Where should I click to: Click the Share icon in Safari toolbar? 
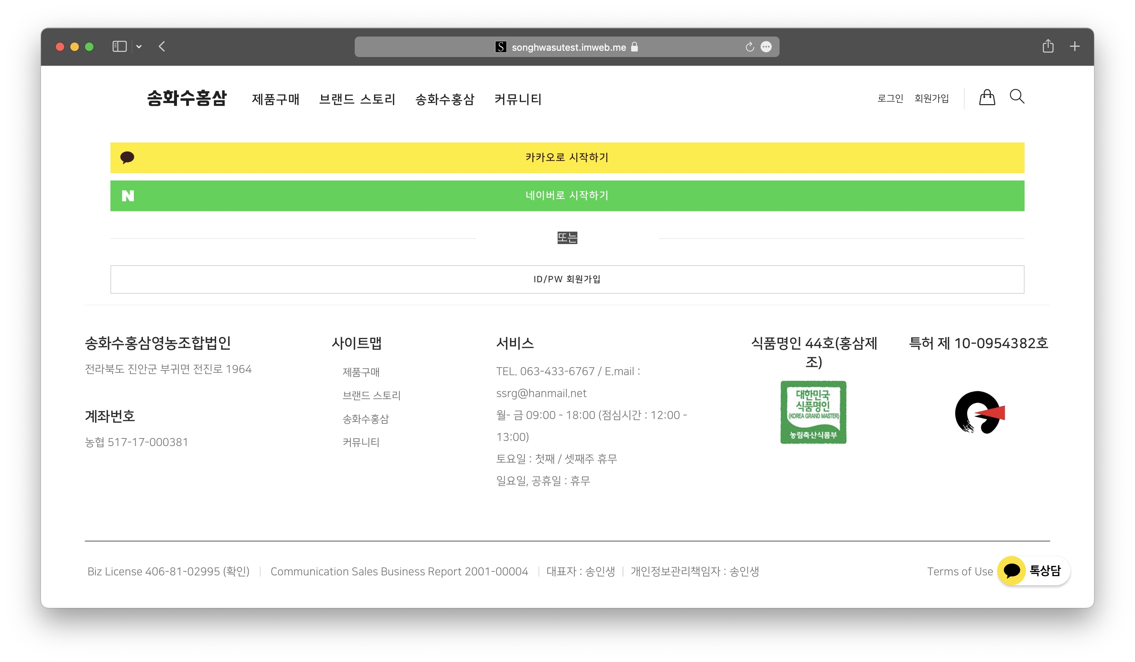click(1048, 46)
